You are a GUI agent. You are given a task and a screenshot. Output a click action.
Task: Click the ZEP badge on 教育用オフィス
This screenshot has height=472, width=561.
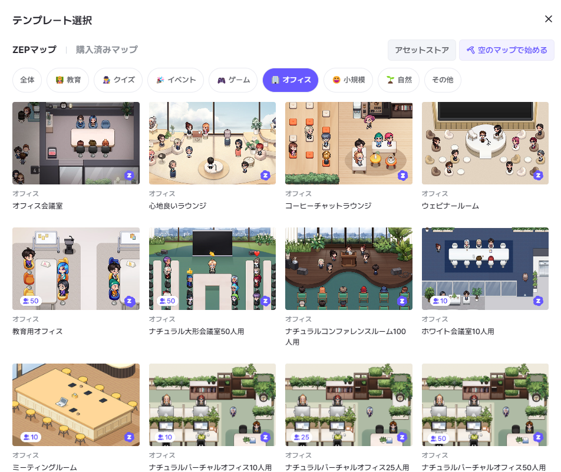(x=129, y=301)
